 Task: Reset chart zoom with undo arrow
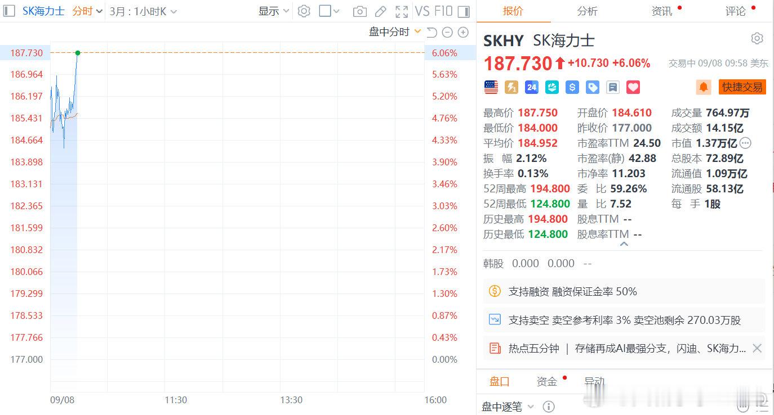[x=432, y=32]
